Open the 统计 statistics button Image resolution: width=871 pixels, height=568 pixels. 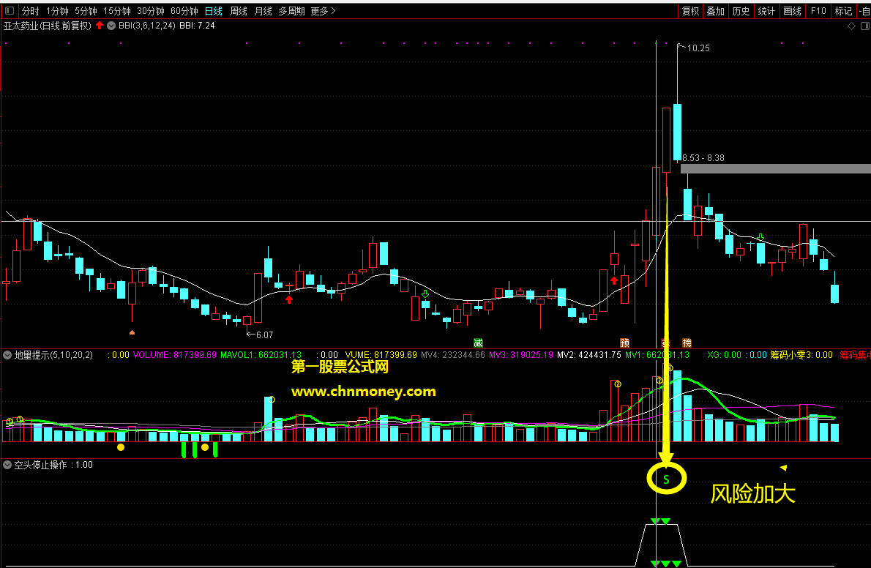pyautogui.click(x=766, y=10)
